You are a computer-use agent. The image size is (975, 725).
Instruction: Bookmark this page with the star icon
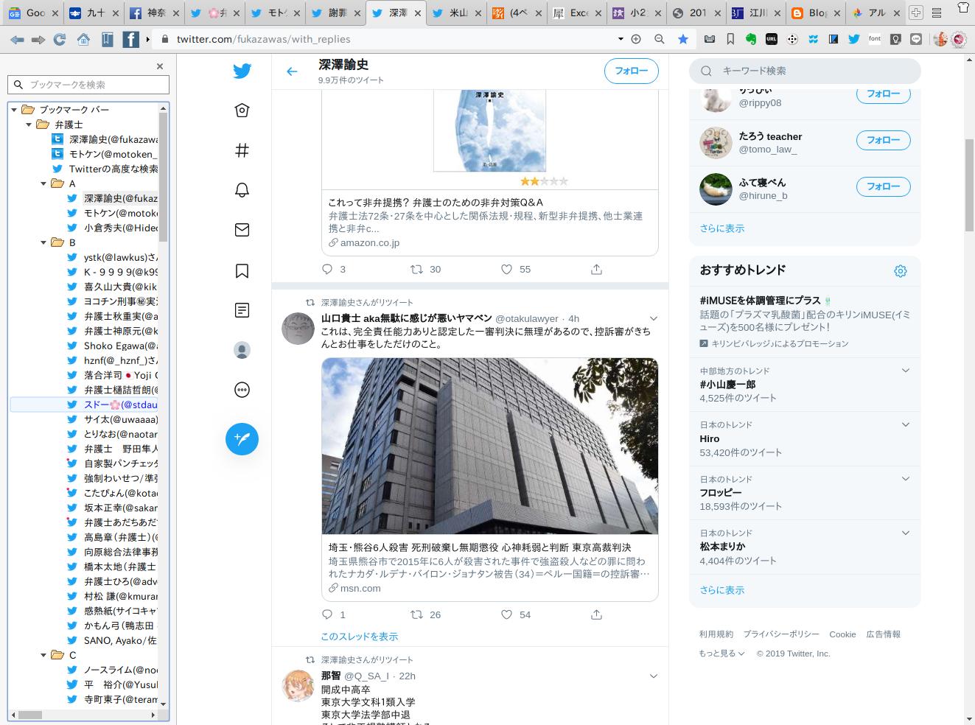click(683, 39)
